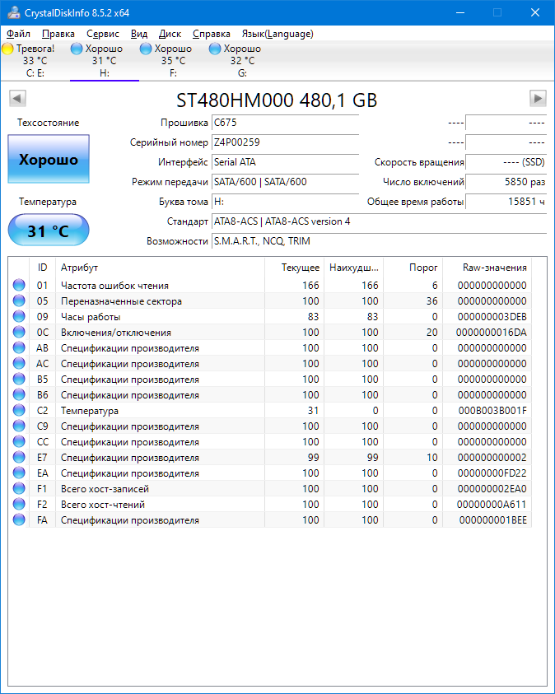Select row Всего хост-чтений
This screenshot has height=694, width=555.
270,504
